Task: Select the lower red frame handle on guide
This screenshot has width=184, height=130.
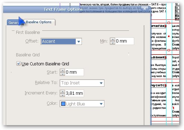Action: click(169, 50)
